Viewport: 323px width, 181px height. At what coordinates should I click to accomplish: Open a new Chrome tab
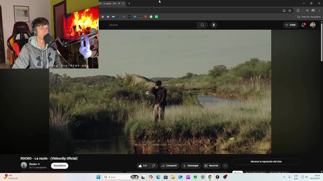click(x=129, y=4)
